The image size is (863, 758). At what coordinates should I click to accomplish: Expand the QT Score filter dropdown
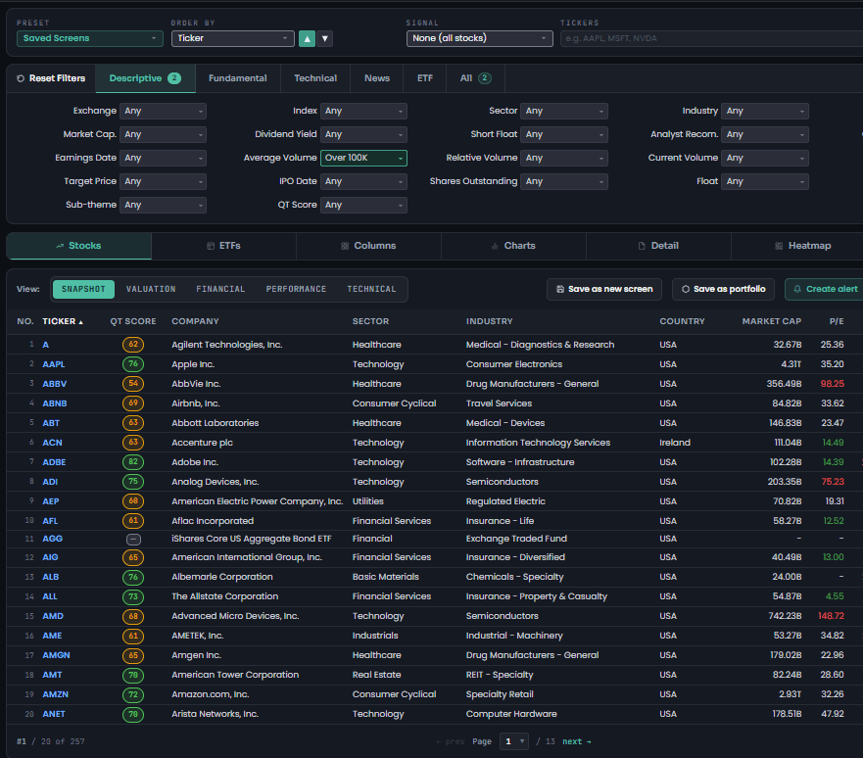pos(363,206)
